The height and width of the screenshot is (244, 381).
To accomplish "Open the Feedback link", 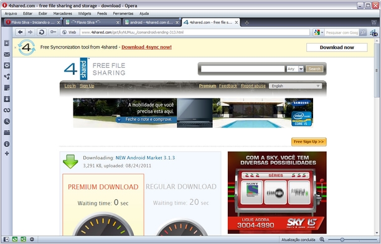I will 228,86.
